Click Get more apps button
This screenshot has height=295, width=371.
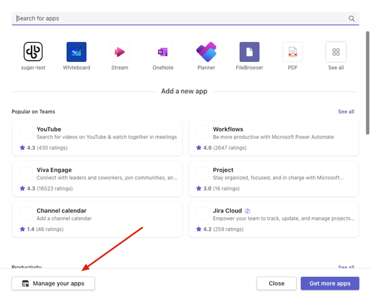(x=330, y=283)
